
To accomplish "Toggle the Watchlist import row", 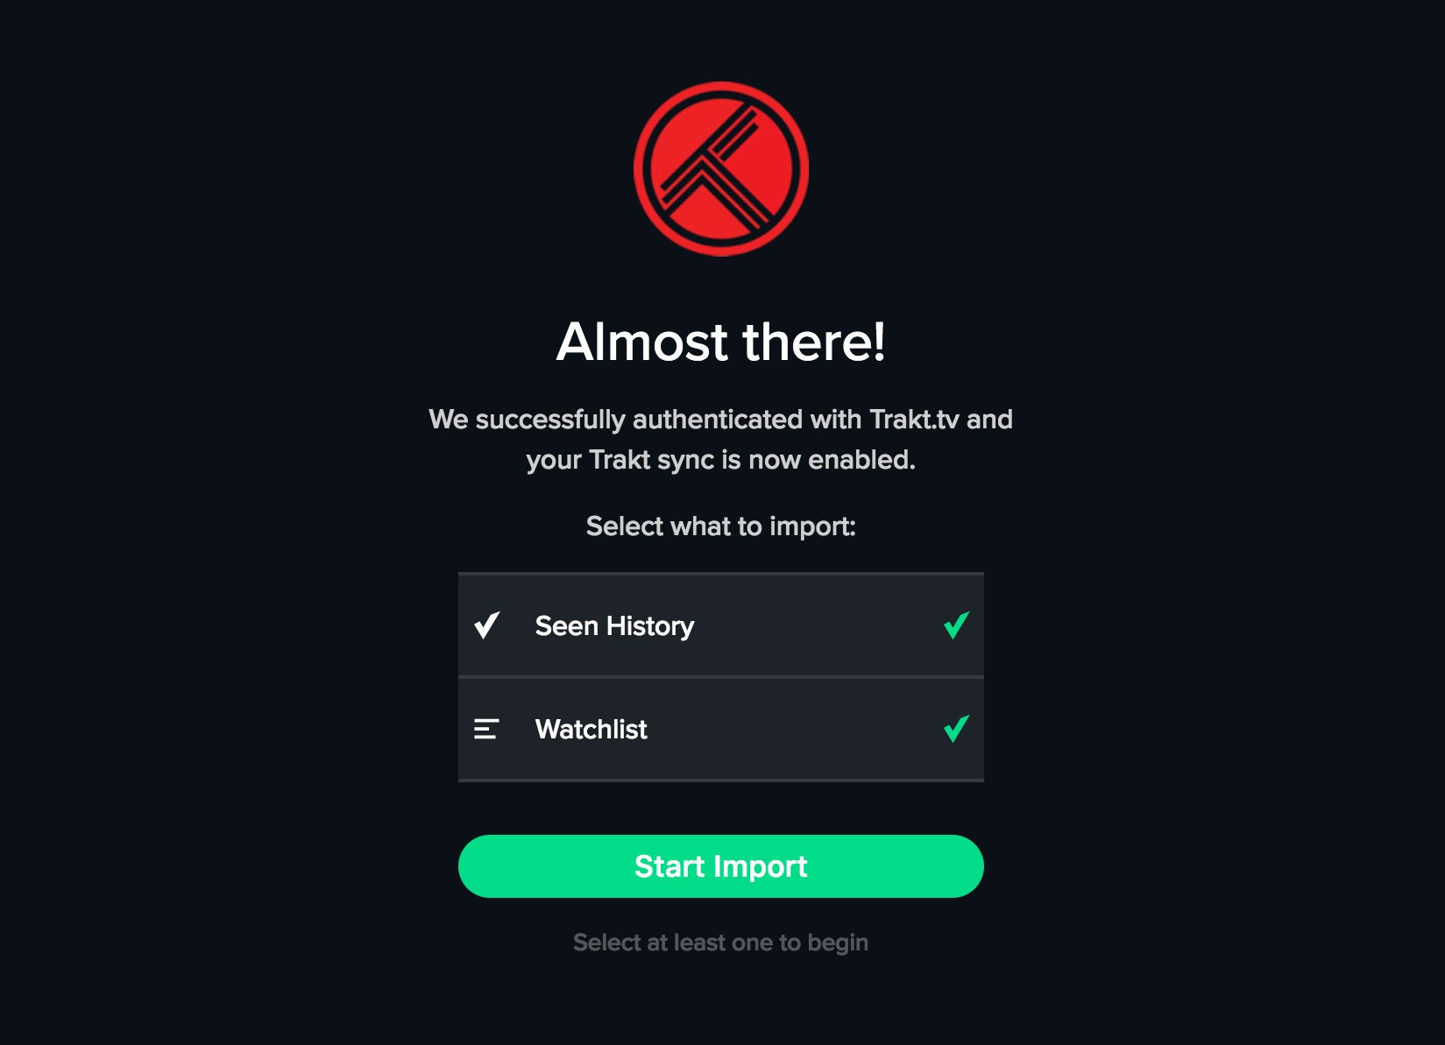I will [720, 729].
